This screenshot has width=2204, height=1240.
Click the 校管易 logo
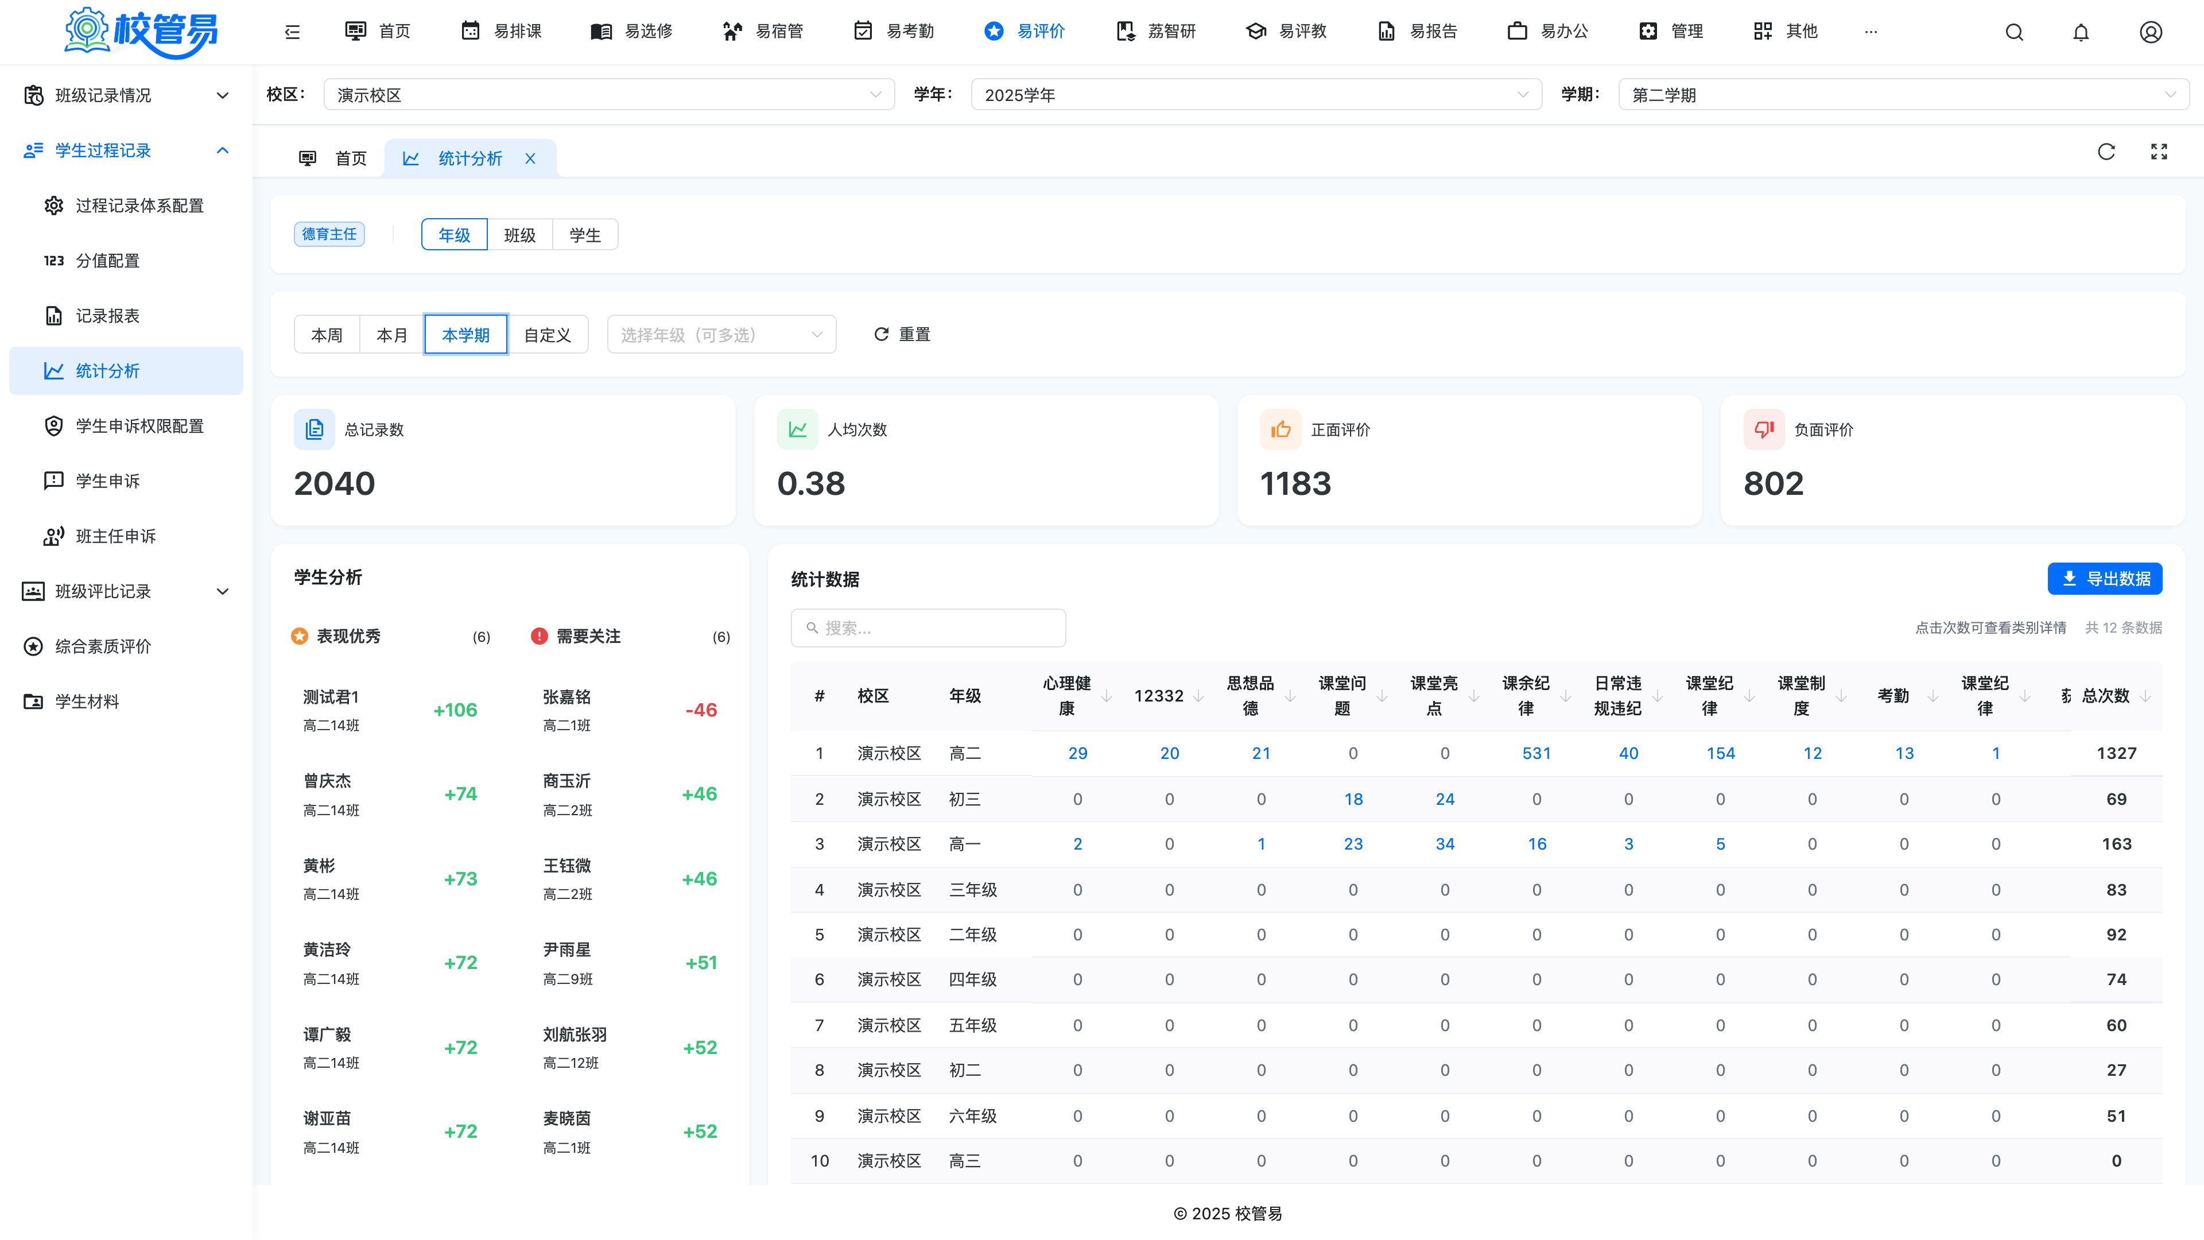coord(141,32)
